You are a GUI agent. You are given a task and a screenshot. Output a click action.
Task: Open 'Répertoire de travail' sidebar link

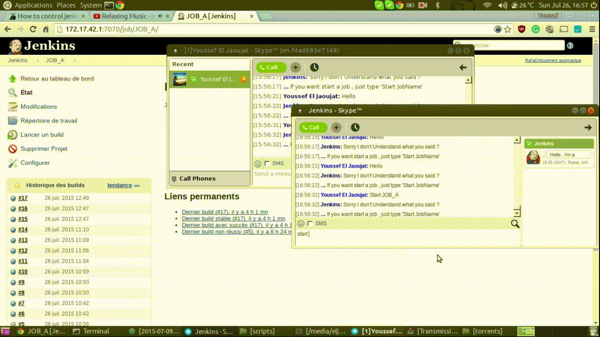(49, 121)
